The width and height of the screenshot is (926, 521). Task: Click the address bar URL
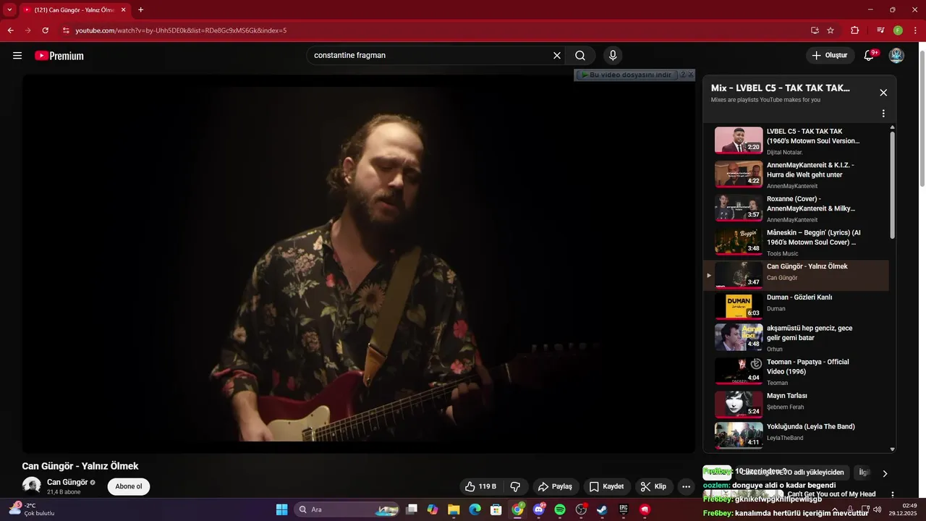(181, 30)
